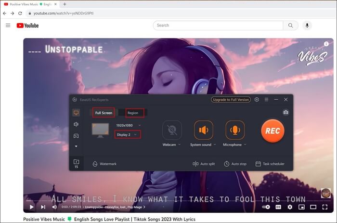The width and height of the screenshot is (337, 223).
Task: Select the Full Screen tab
Action: (104, 113)
